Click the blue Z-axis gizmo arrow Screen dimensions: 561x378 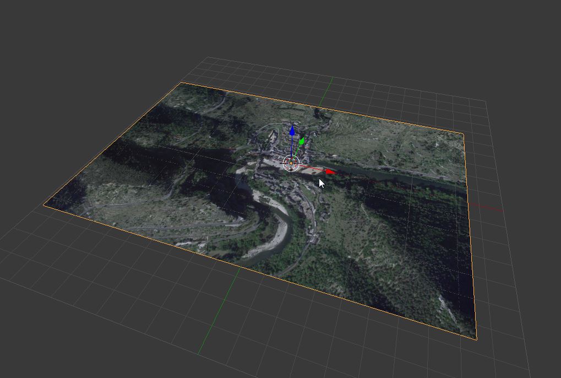tap(292, 132)
